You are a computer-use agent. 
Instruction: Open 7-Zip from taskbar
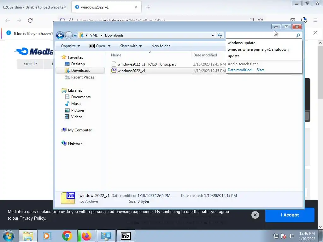pyautogui.click(x=126, y=236)
